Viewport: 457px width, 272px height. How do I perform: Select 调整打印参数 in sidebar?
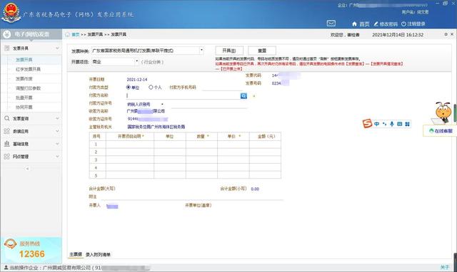click(28, 88)
